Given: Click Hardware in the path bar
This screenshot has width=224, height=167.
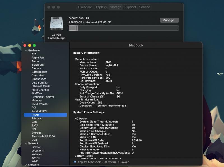Looking at the screenshot, I should click(x=110, y=162).
